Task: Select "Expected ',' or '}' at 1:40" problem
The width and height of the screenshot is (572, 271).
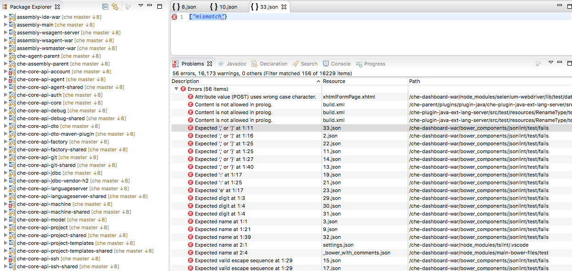Action: [x=224, y=167]
